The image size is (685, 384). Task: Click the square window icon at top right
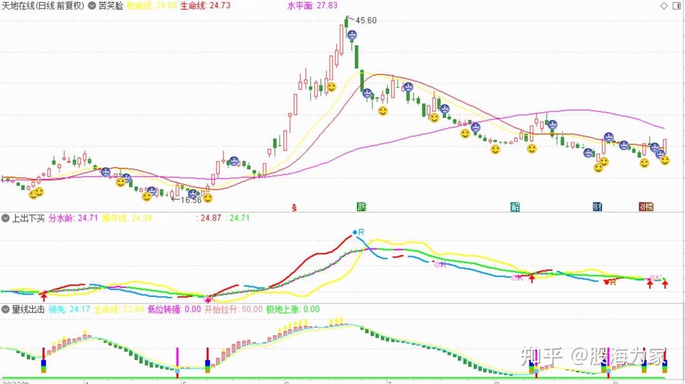(677, 6)
